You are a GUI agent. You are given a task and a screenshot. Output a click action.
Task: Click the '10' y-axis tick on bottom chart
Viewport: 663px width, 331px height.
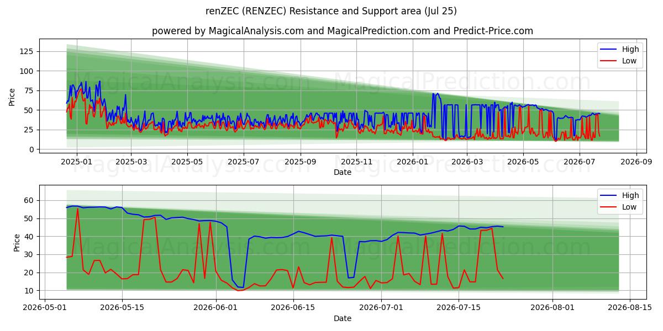(x=30, y=291)
